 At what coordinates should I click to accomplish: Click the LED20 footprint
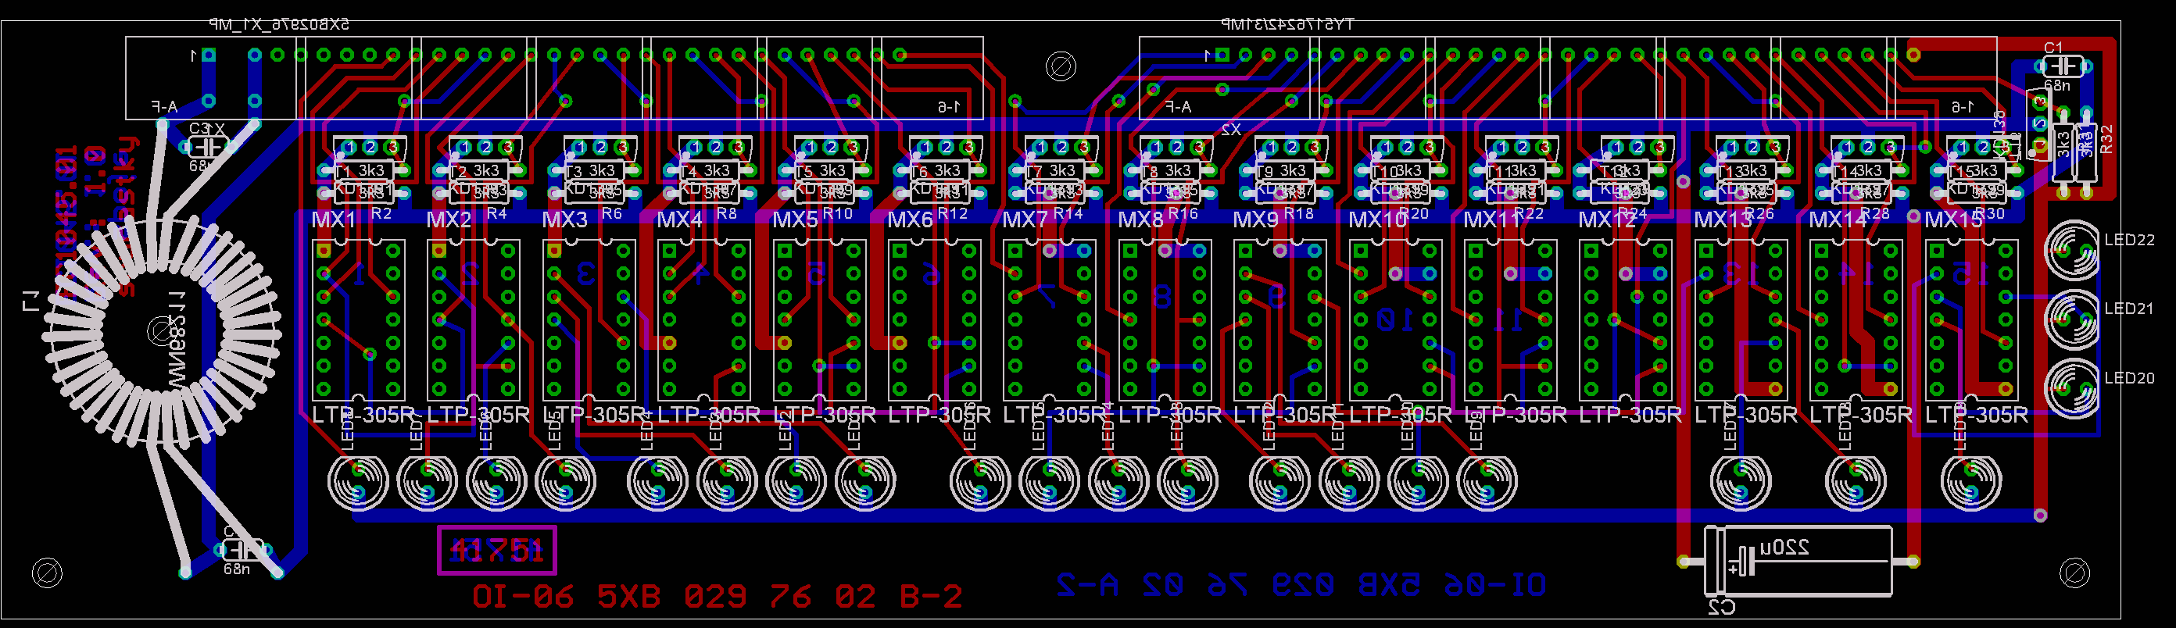pos(2071,387)
